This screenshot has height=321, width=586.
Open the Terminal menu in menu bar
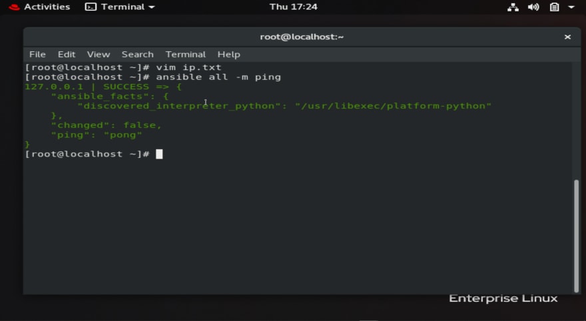[186, 55]
